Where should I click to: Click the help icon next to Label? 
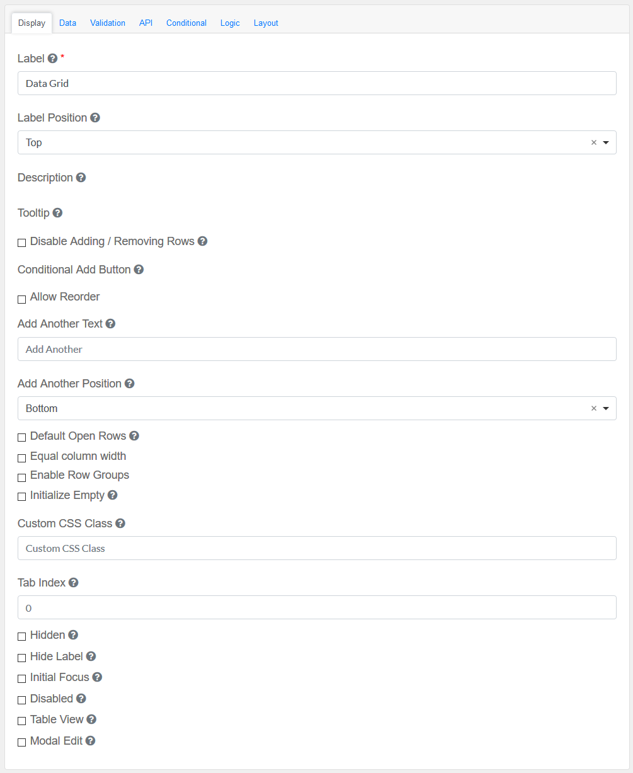[53, 59]
